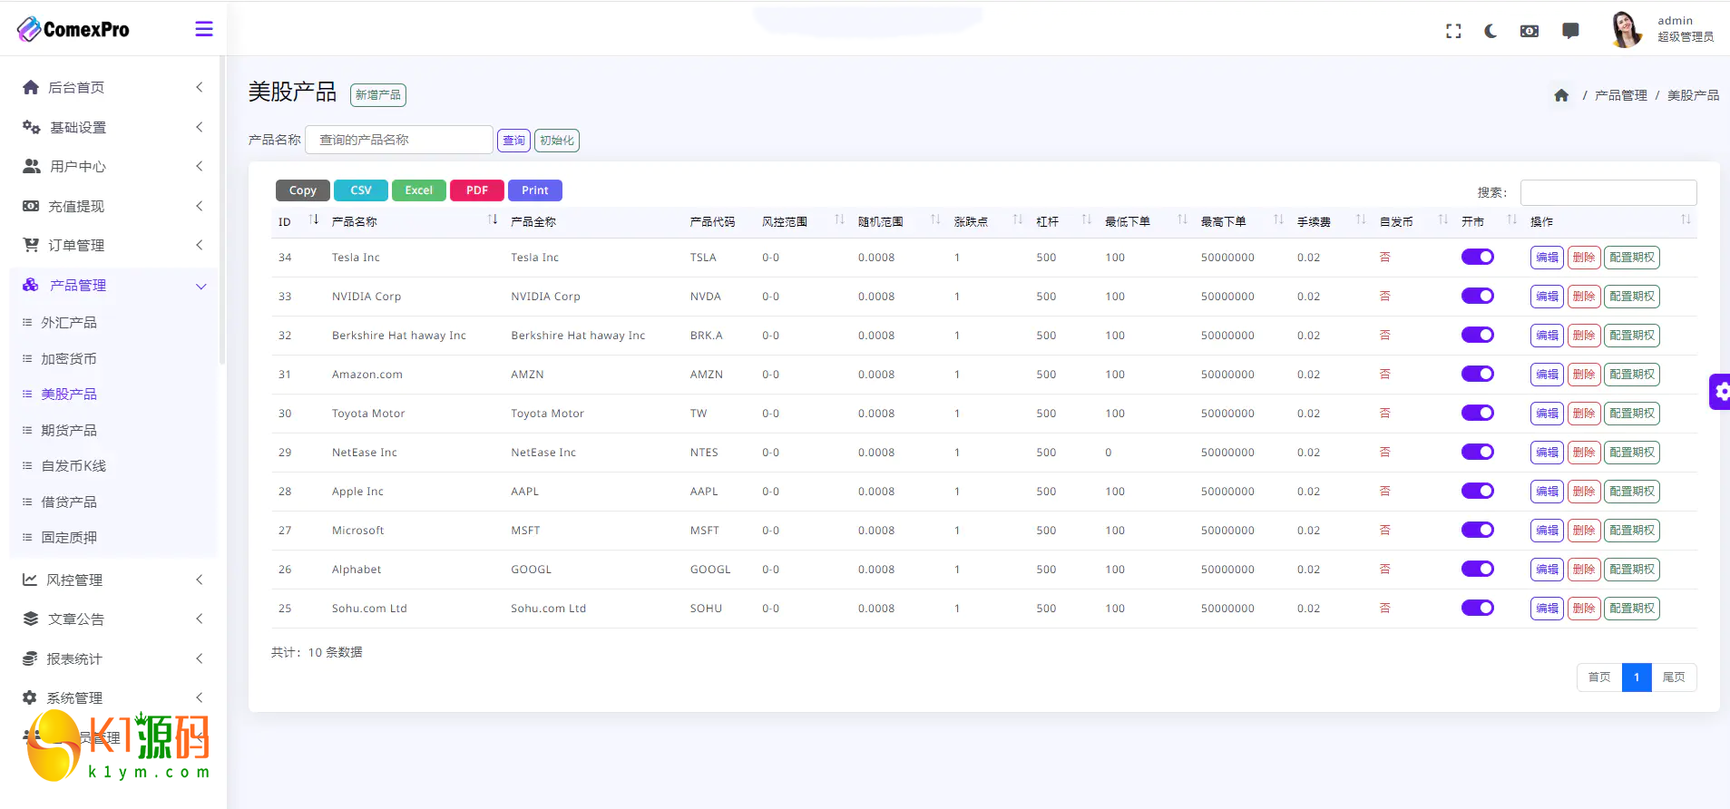Screen dimensions: 1730x809
Task: Click the 用户中心 users icon
Action: pos(31,166)
